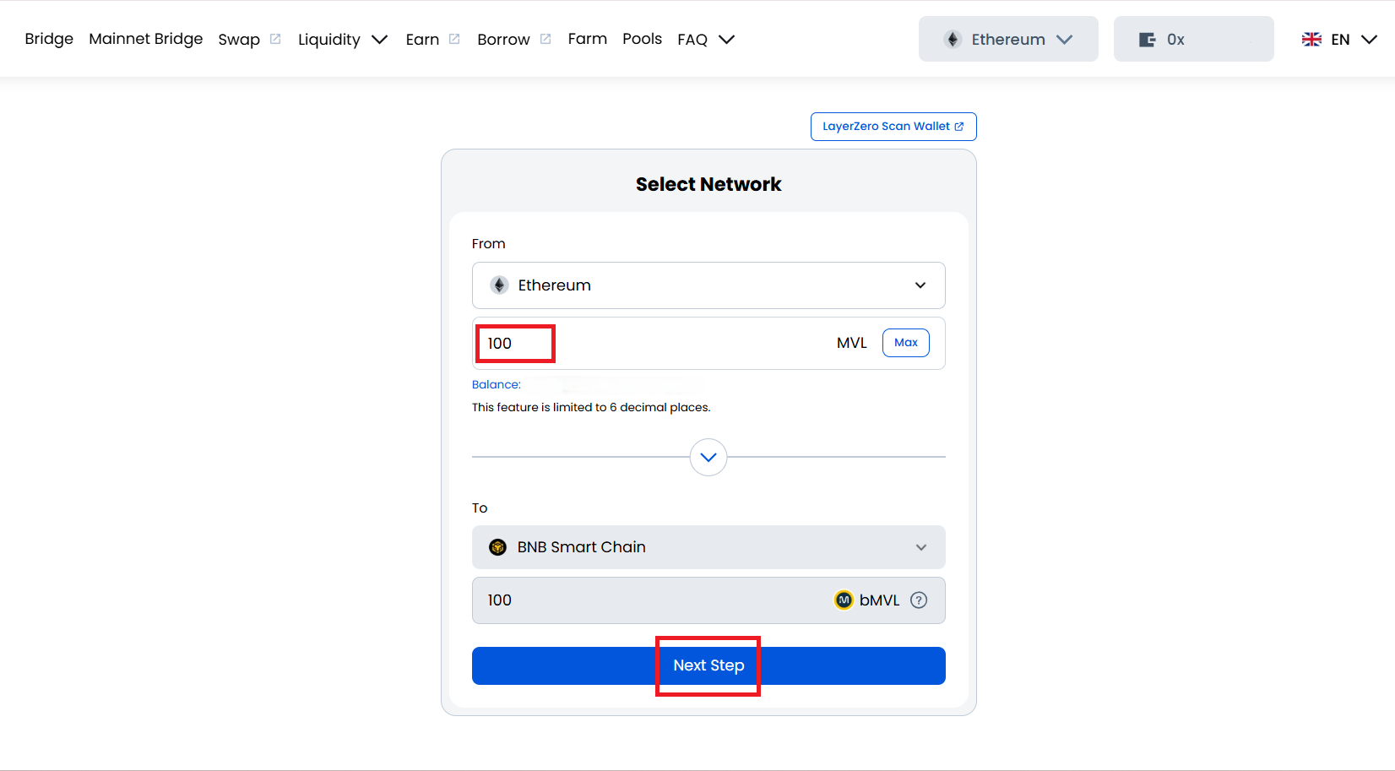Click the Earn external link icon
This screenshot has width=1395, height=771.
454,39
